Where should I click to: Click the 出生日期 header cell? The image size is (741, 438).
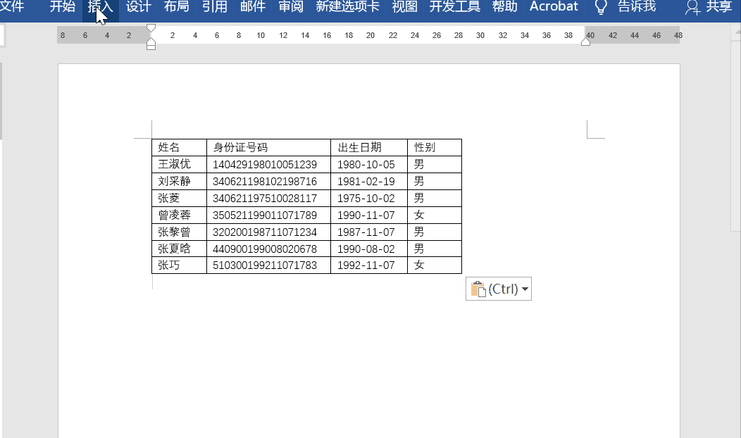coord(369,147)
